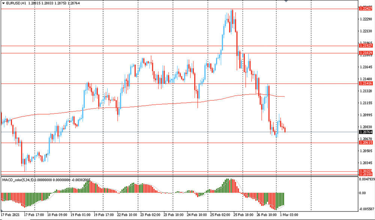
Task: Click the 1.20830 price scale value
Action: [x=366, y=127]
